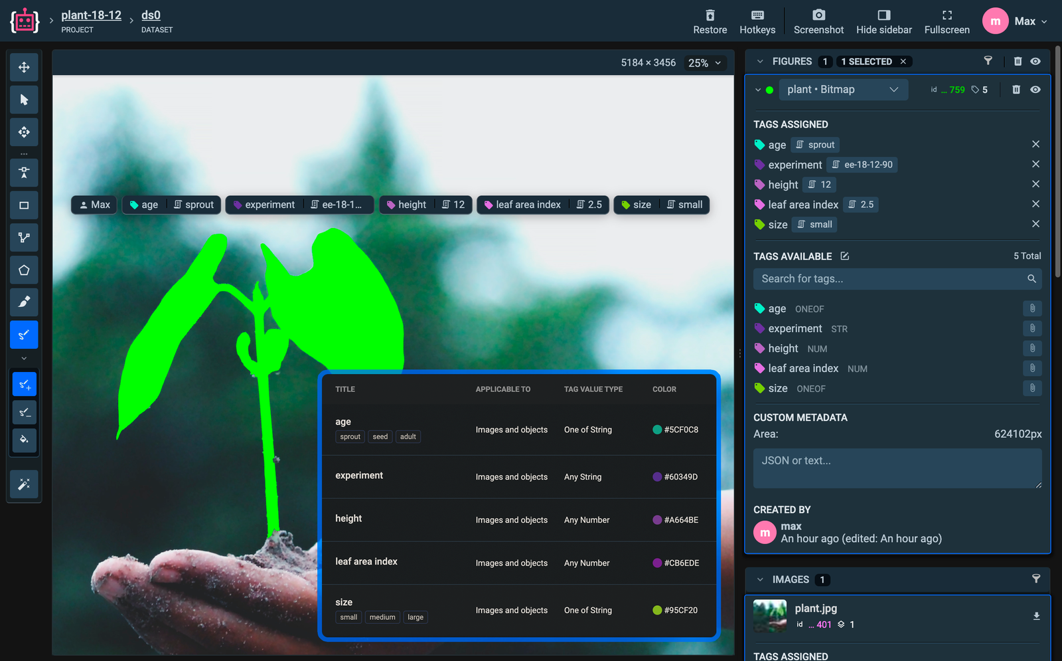Image resolution: width=1062 pixels, height=661 pixels.
Task: Switch to the brush subtract mode
Action: 24,412
